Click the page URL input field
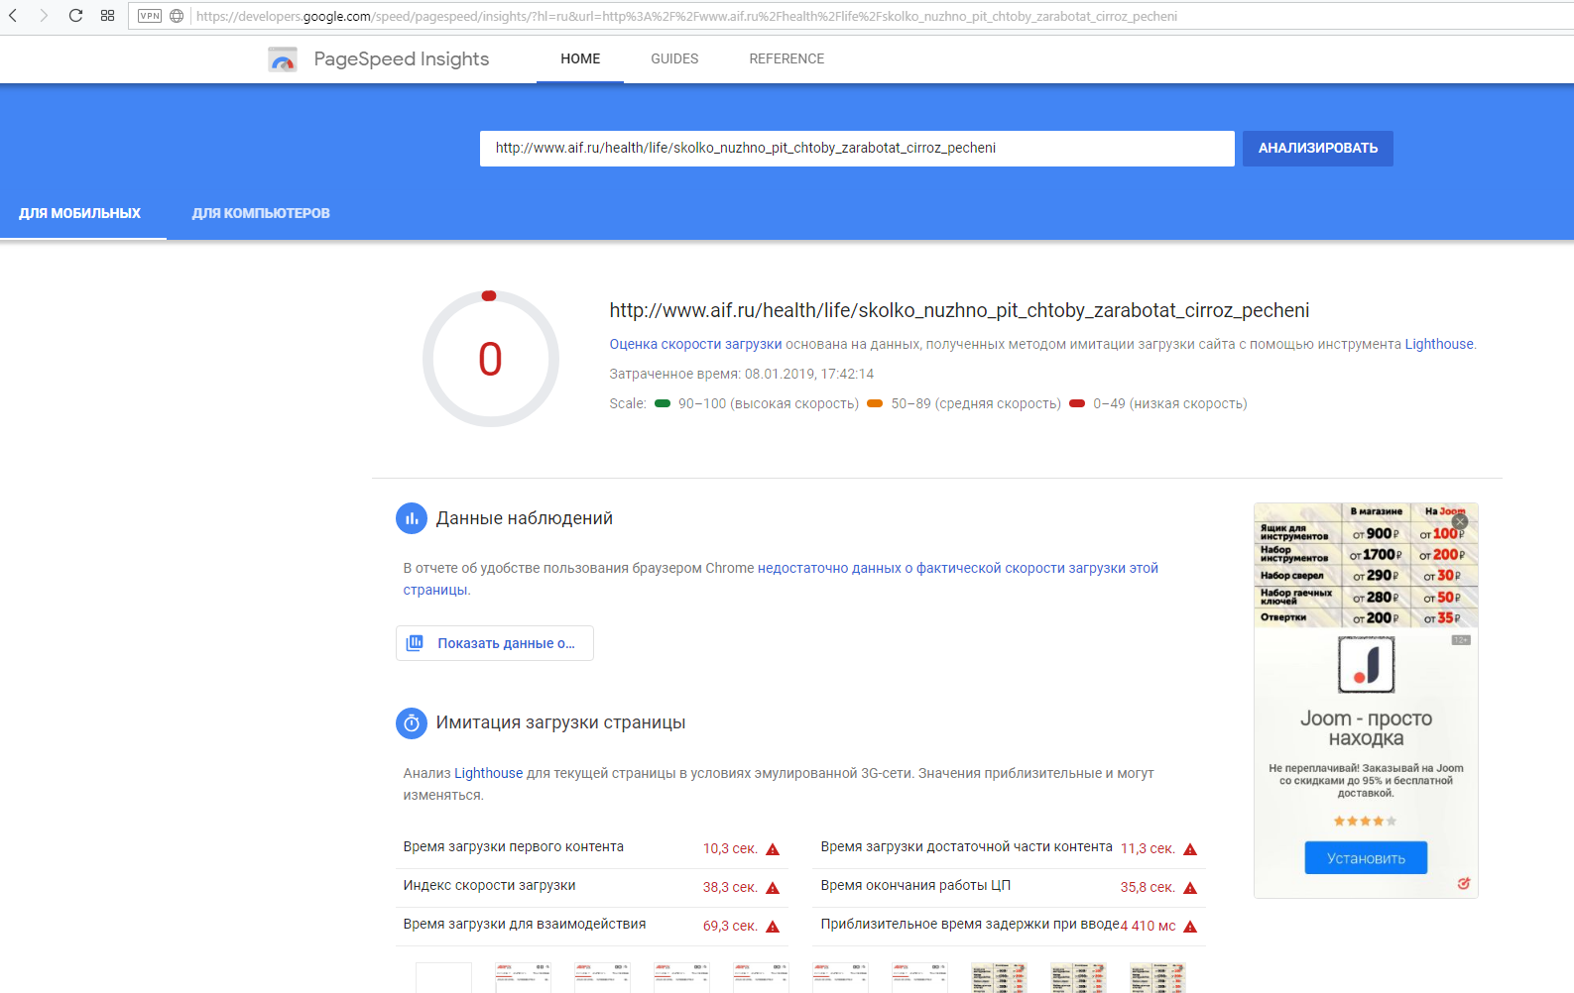The width and height of the screenshot is (1574, 993). 857,149
